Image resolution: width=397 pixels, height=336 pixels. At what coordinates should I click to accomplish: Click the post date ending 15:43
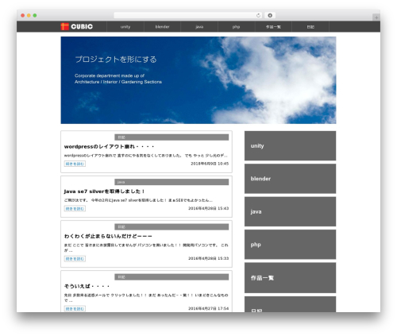(208, 208)
